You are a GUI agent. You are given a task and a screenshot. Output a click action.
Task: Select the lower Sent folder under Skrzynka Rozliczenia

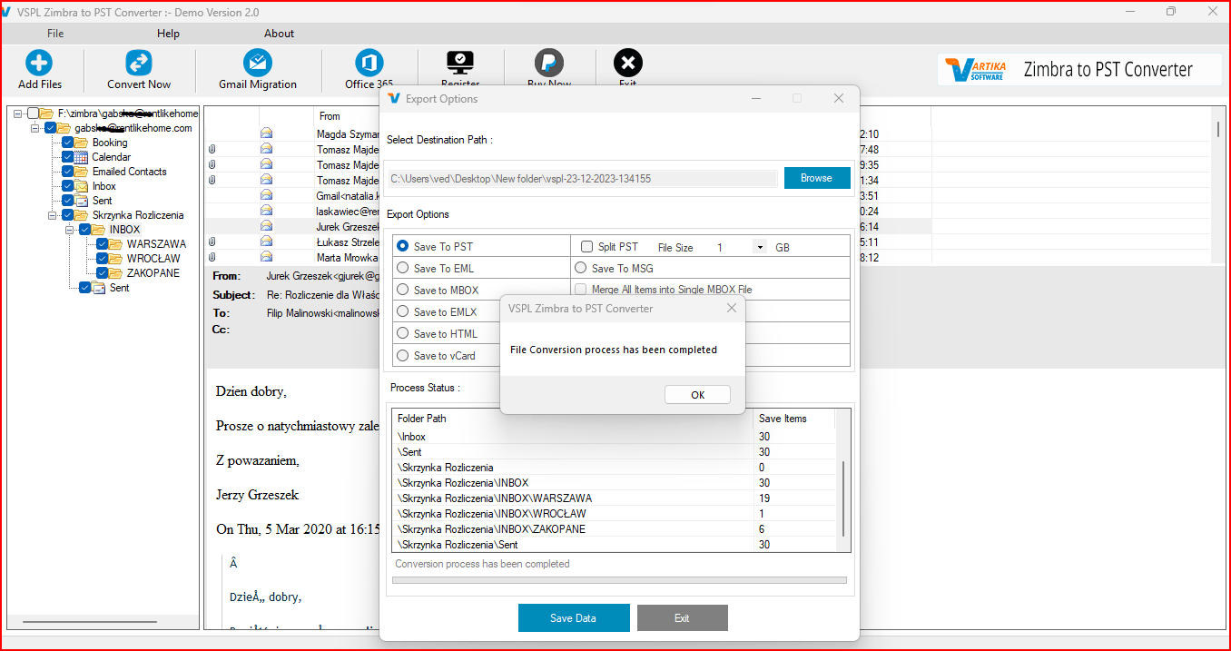[x=119, y=288]
